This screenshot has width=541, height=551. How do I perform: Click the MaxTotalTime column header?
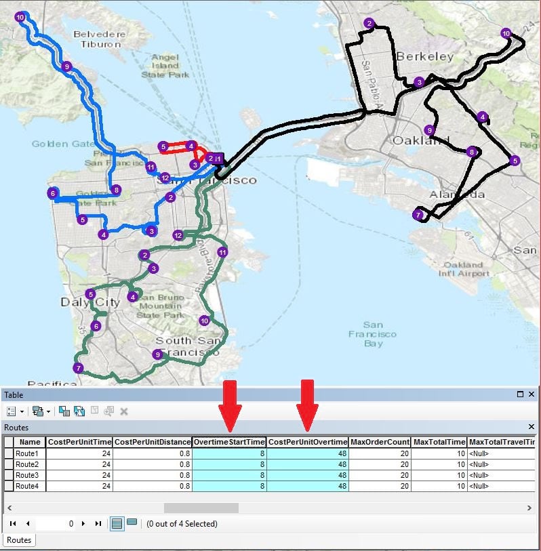439,442
